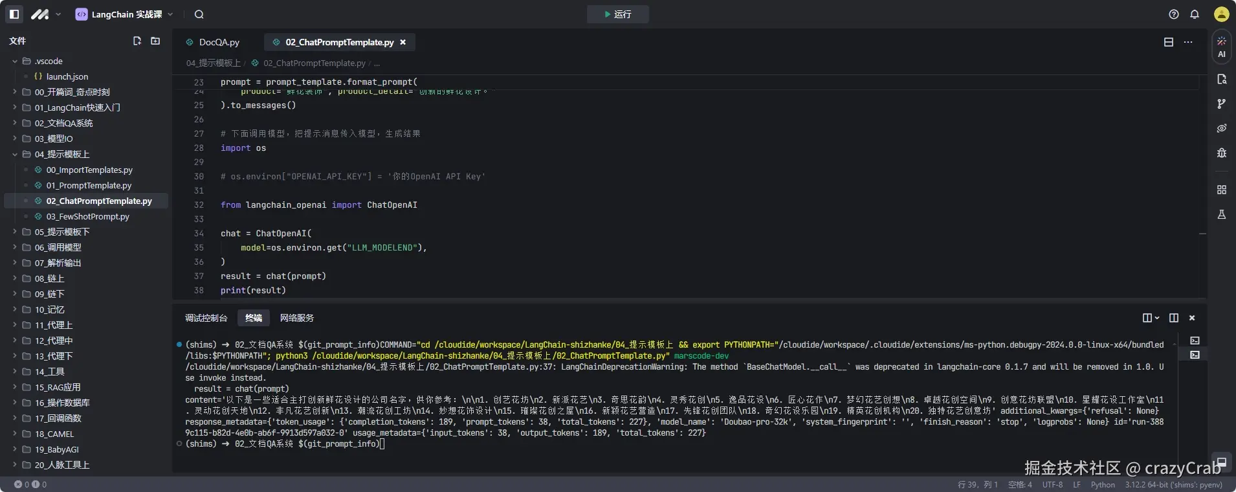Open the notifications bell
1236x492 pixels.
pos(1195,14)
